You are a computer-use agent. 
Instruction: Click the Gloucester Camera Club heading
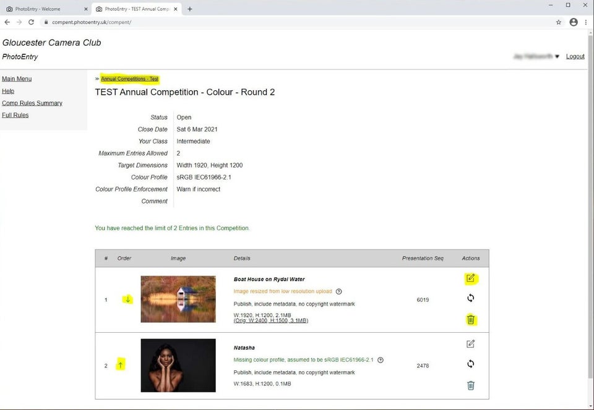(x=51, y=43)
